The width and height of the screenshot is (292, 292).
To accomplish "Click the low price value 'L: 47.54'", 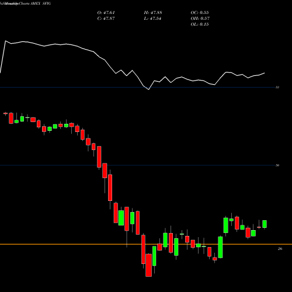I will coord(152,19).
